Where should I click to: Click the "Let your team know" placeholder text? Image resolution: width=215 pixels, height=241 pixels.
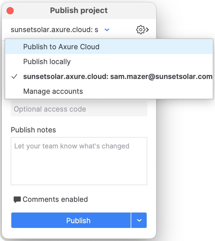click(x=72, y=146)
